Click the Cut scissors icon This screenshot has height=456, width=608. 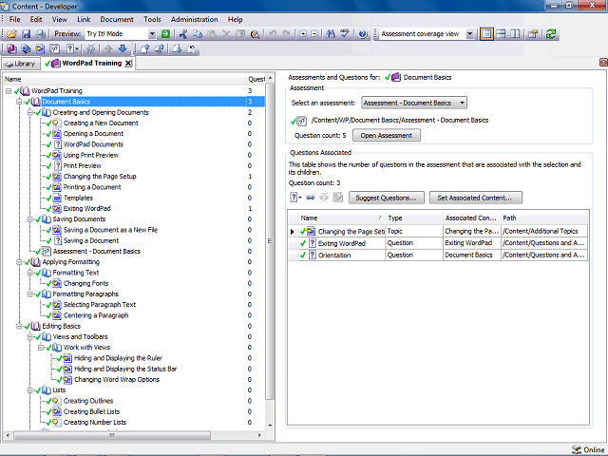pos(183,34)
